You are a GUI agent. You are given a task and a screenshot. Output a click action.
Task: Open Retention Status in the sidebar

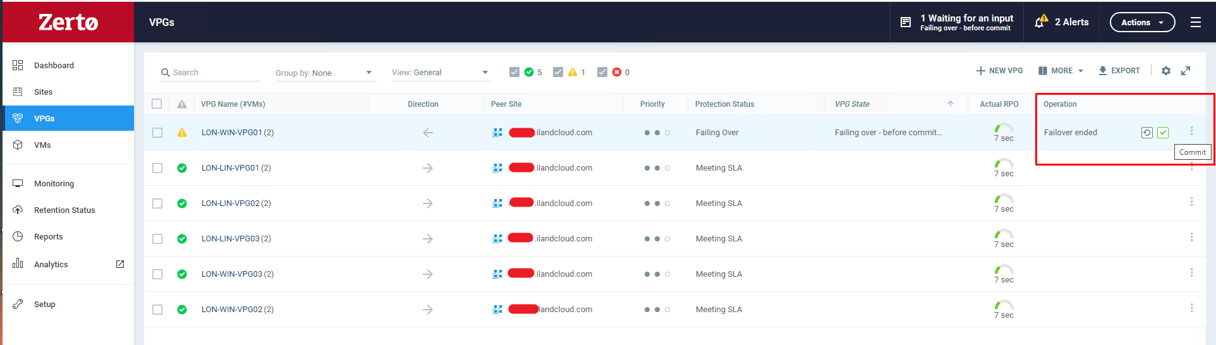(x=64, y=210)
